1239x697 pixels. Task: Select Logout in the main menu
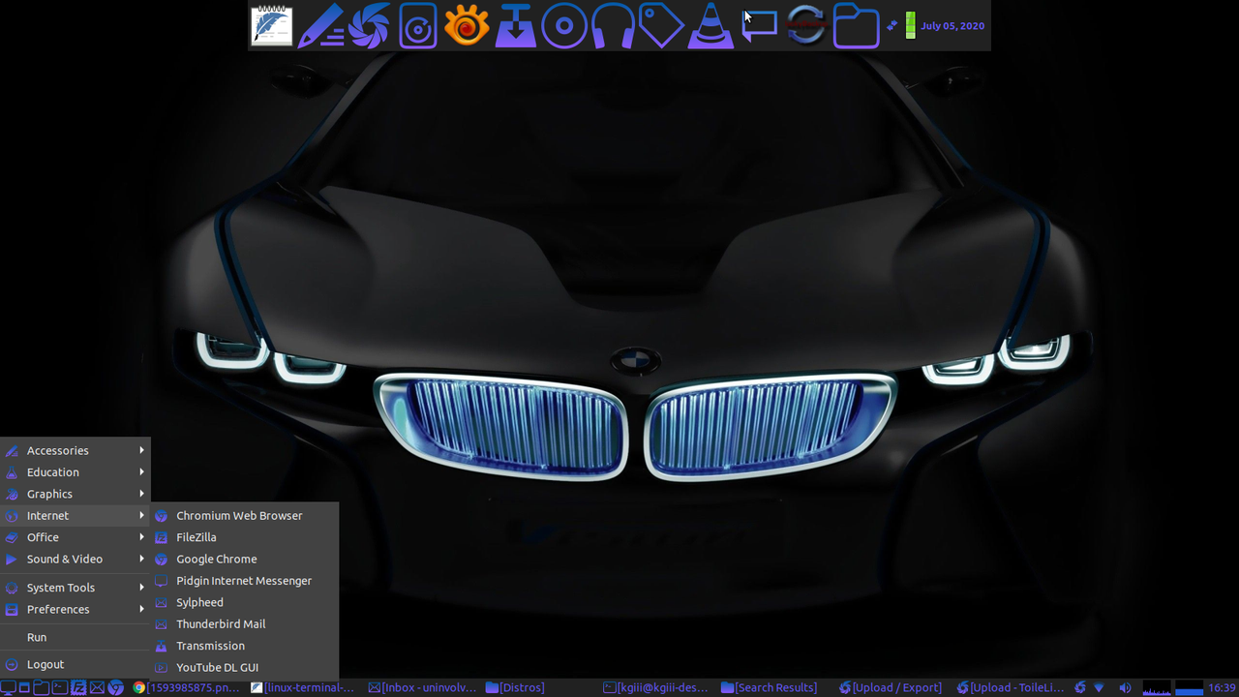point(76,664)
